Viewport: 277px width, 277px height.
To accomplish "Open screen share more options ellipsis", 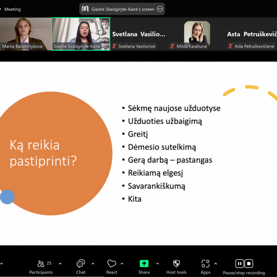I will pyautogui.click(x=160, y=9).
